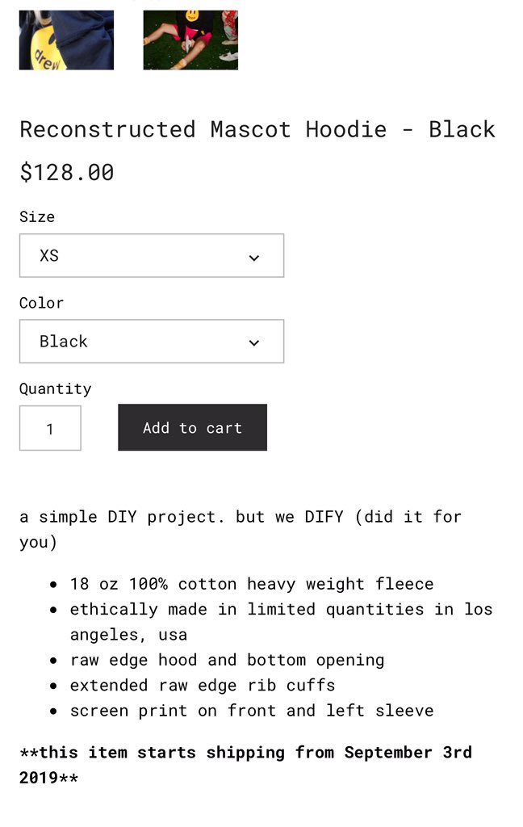Click the September 3rd shipping notice
523x827 pixels.
pyautogui.click(x=245, y=765)
